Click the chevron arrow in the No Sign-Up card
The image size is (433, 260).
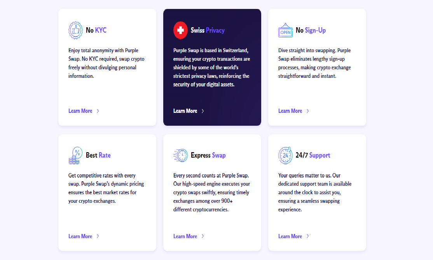(x=307, y=111)
